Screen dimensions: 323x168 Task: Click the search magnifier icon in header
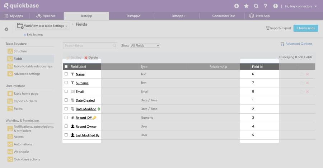point(256,6)
